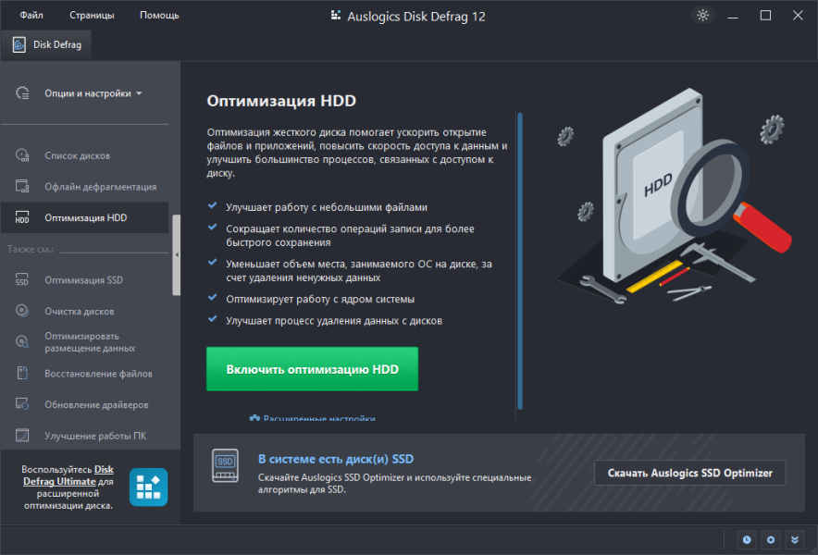Screen dimensions: 818x555
Task: Click the Включить оптимизацию HDD button
Action: point(312,369)
